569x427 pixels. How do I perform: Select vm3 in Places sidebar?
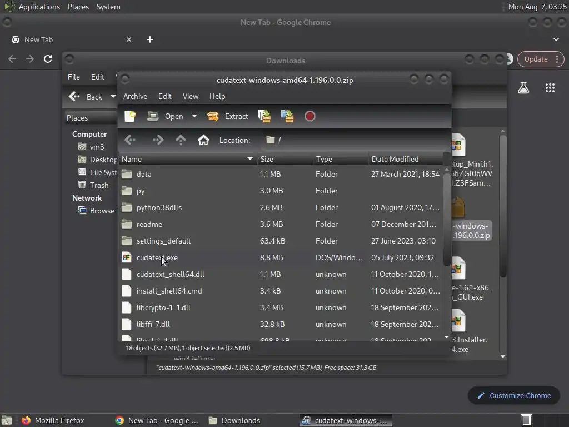(x=92, y=147)
